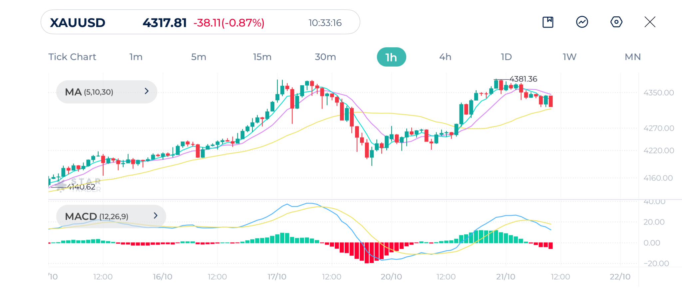The width and height of the screenshot is (682, 301).
Task: Select the 30m timeframe
Action: click(x=325, y=57)
